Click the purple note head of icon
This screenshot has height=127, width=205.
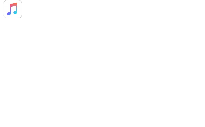click(x=9, y=14)
